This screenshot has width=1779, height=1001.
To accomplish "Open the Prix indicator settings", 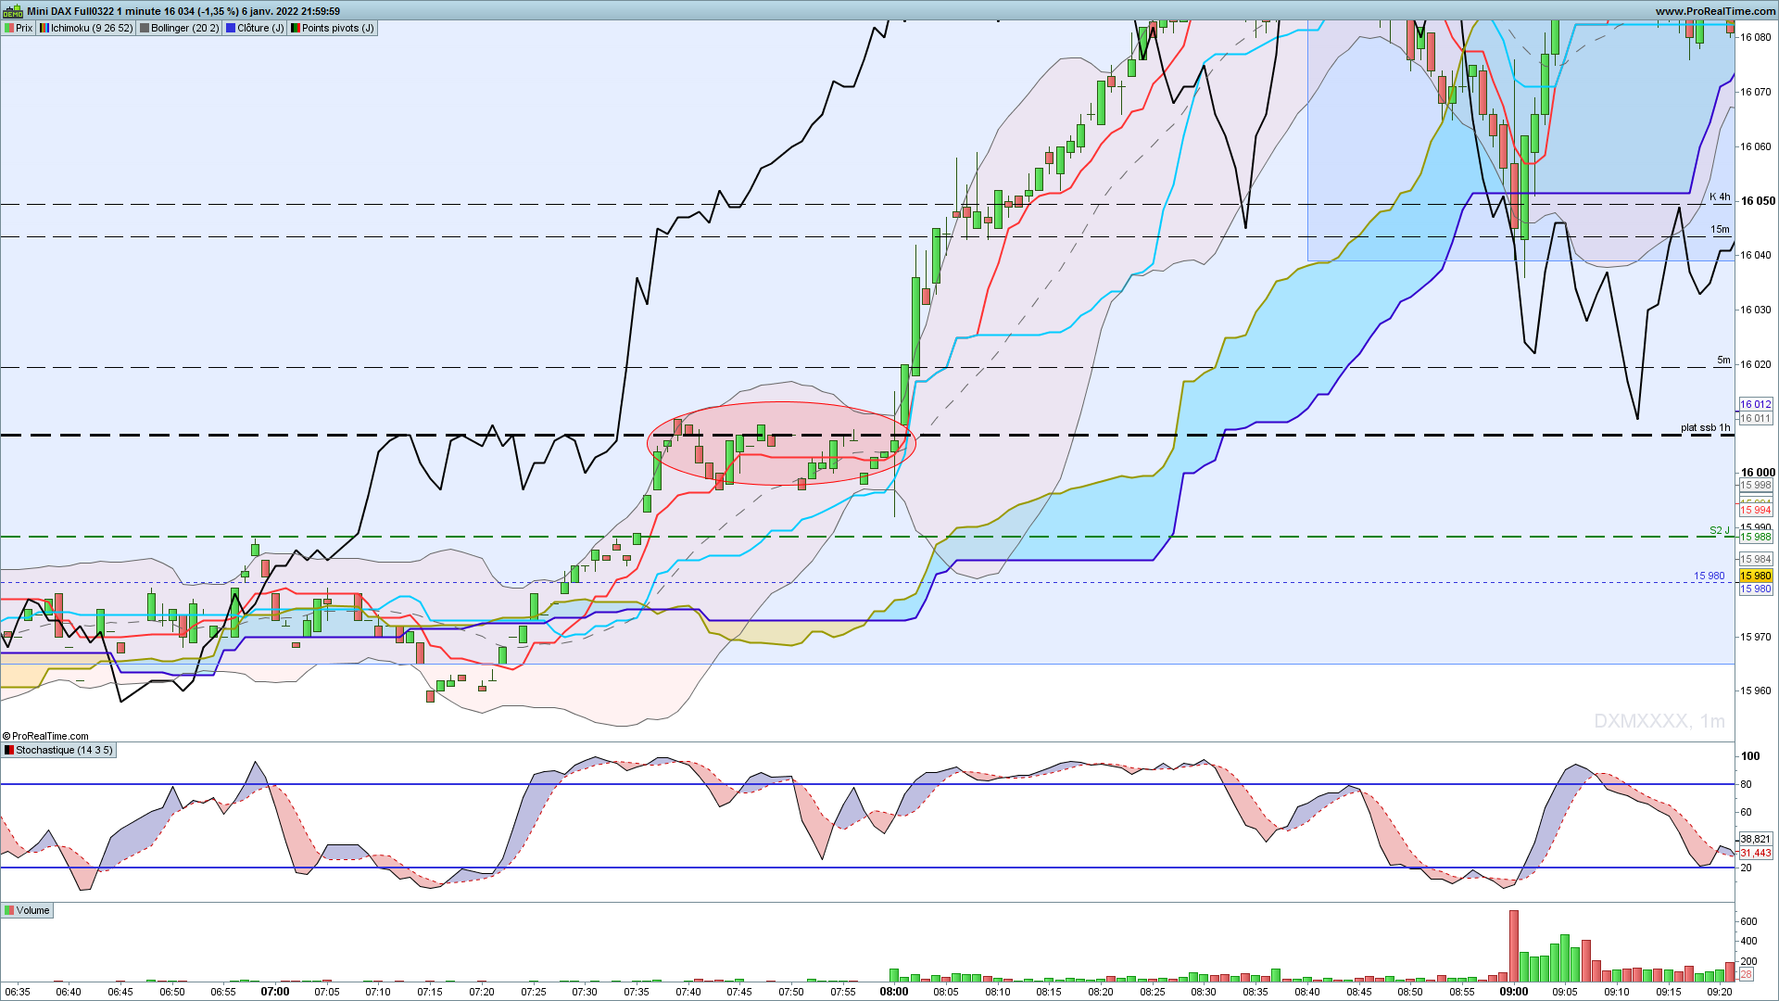I will pos(19,28).
